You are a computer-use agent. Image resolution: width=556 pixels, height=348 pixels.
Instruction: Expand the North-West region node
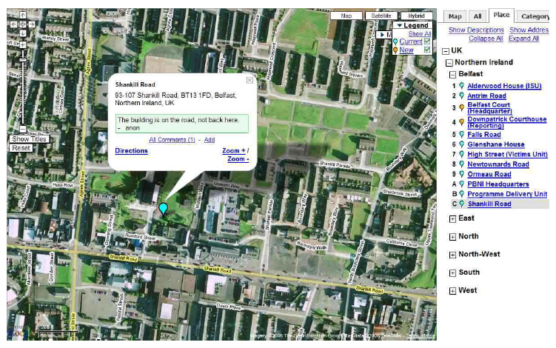(x=452, y=255)
